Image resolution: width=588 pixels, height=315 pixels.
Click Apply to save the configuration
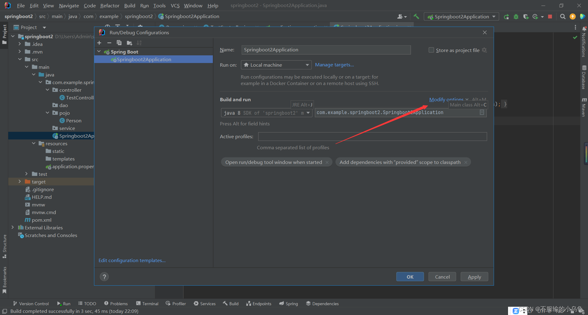coord(474,277)
